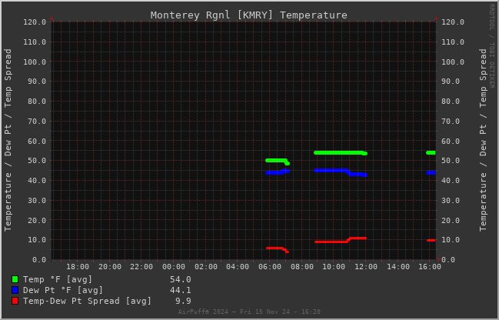Click the 18:00 time axis label
Image resolution: width=499 pixels, height=320 pixels.
pos(78,267)
